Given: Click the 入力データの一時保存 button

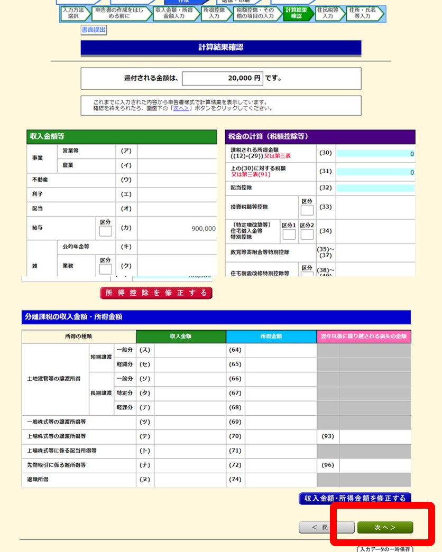Looking at the screenshot, I should 385,549.
